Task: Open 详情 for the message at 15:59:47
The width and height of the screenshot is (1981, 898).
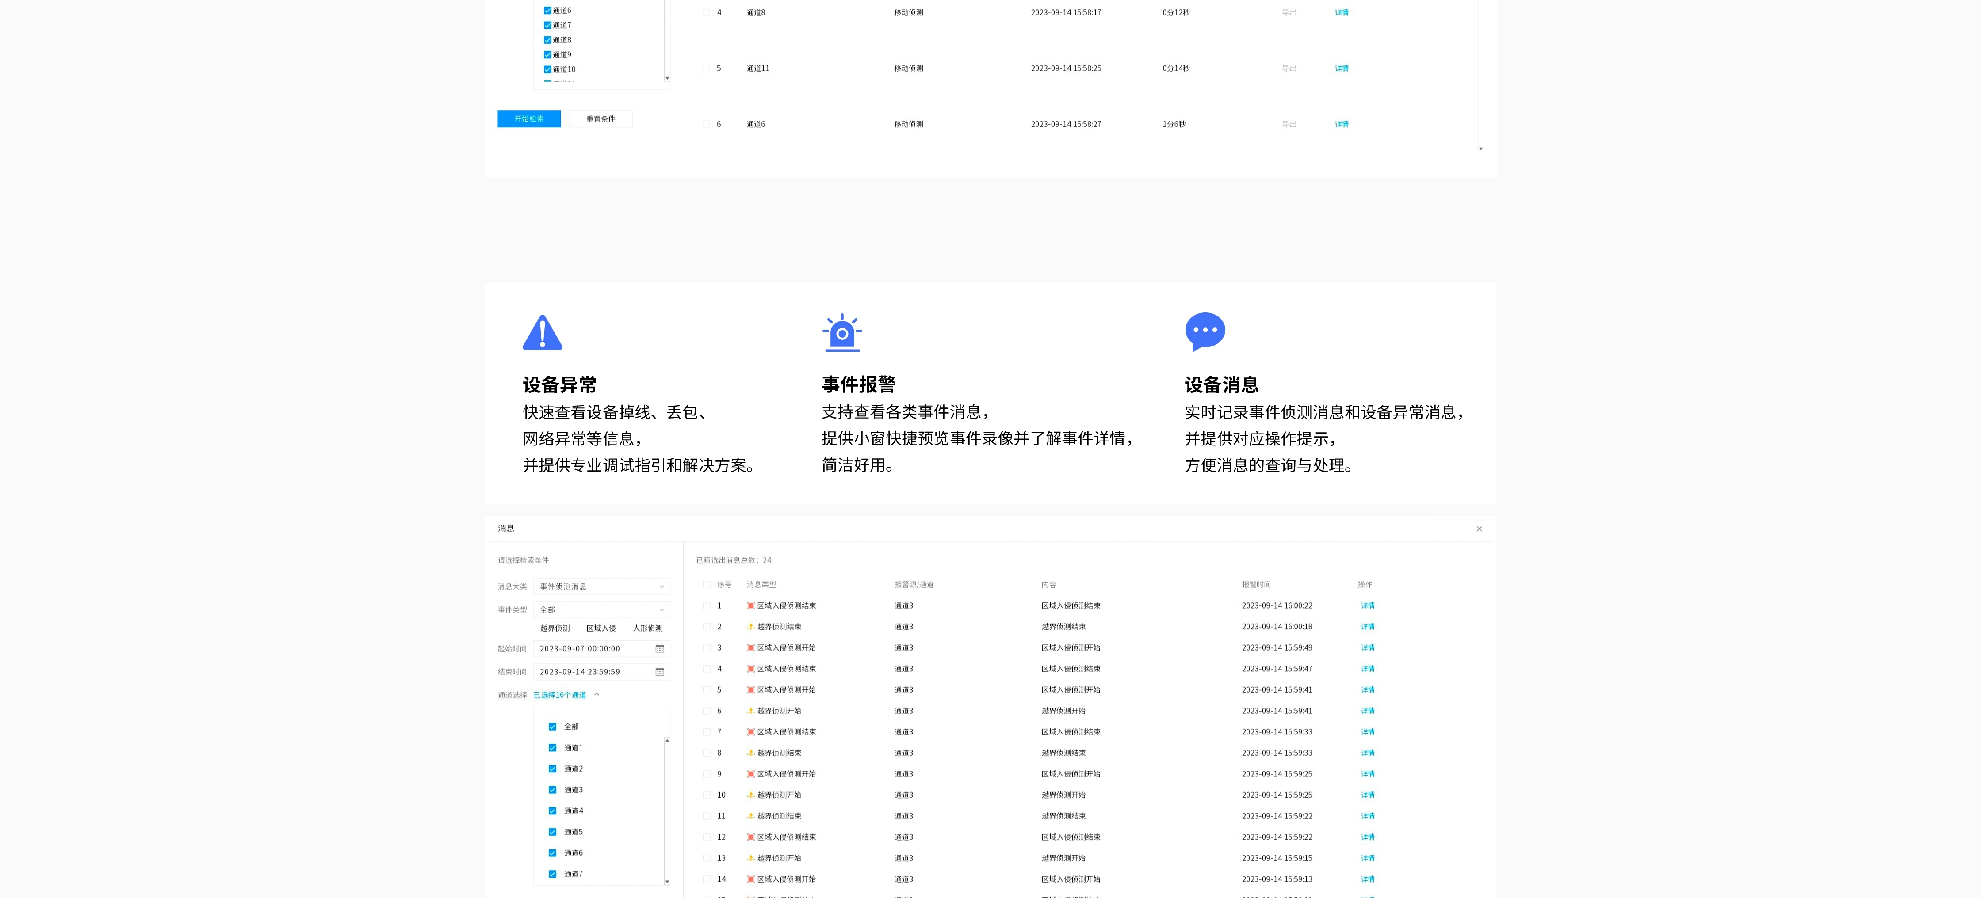Action: click(x=1367, y=669)
